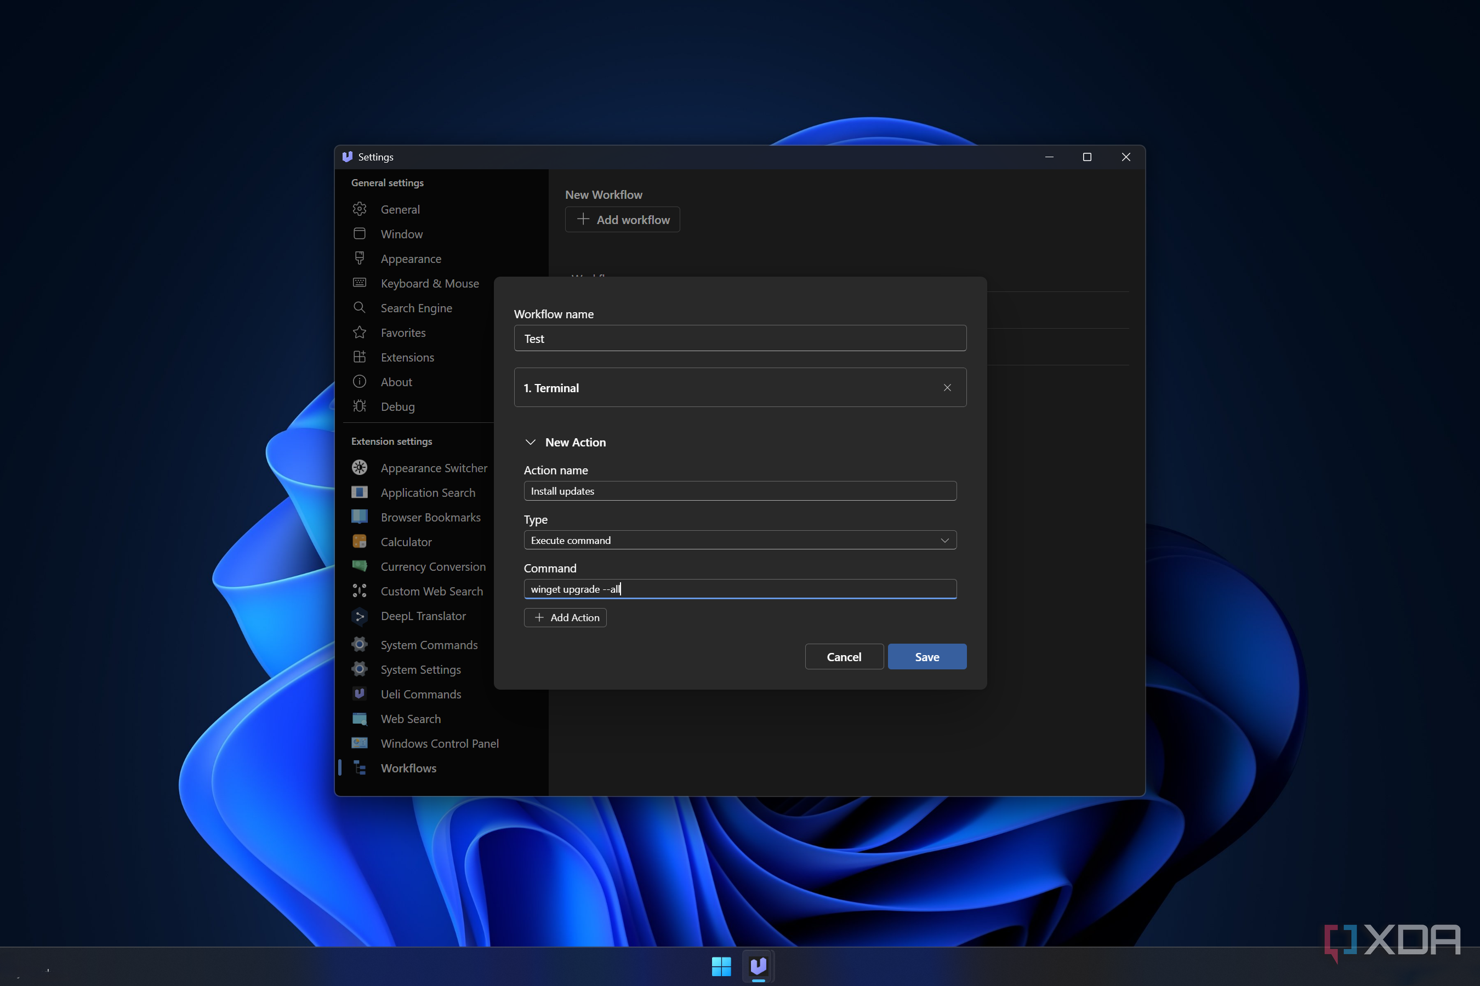This screenshot has width=1480, height=986.
Task: Open the About page
Action: tap(396, 382)
